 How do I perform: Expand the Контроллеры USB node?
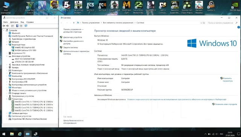coord(7,82)
